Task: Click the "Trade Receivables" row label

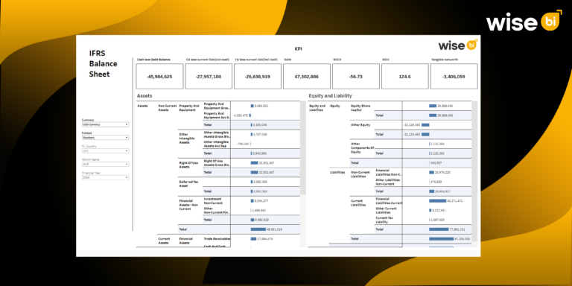Action: click(217, 238)
